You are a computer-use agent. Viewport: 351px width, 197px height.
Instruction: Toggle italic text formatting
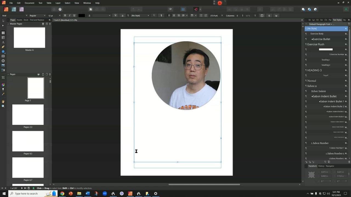70,16
